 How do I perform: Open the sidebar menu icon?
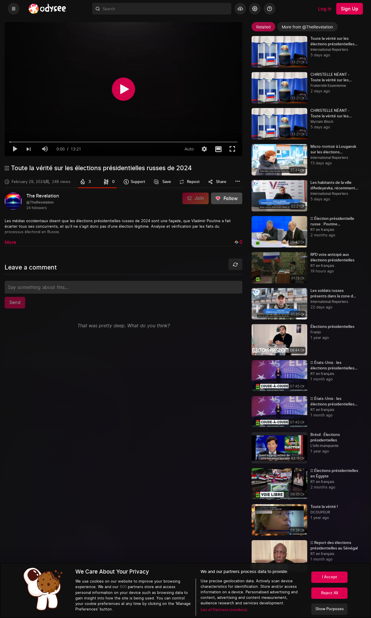pyautogui.click(x=13, y=9)
